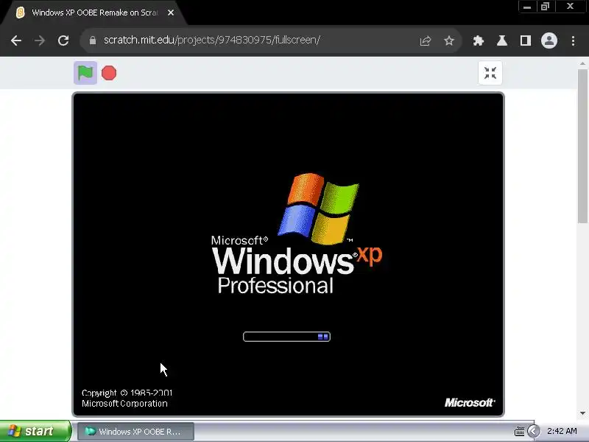Open the Windows XP Start menu
The width and height of the screenshot is (589, 442).
coord(35,431)
